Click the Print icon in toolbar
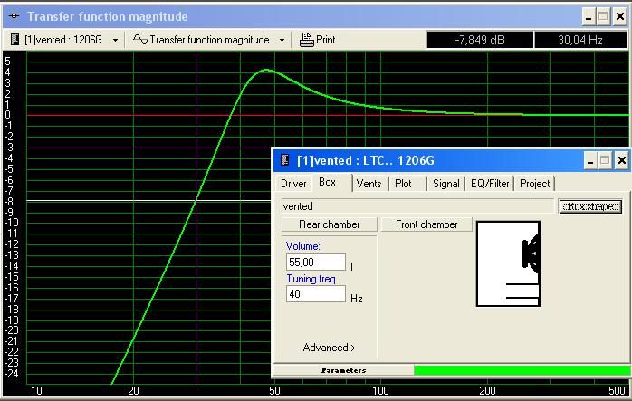The width and height of the screenshot is (632, 401). [306, 40]
